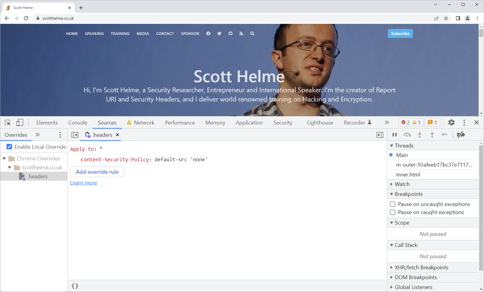This screenshot has height=292, width=484.
Task: Click the pretty print braces icon
Action: point(75,286)
